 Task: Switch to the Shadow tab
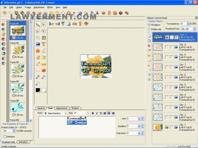(75, 108)
